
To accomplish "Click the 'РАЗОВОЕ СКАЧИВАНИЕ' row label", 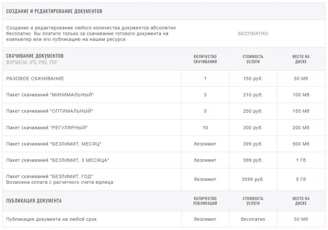I will [x=35, y=79].
